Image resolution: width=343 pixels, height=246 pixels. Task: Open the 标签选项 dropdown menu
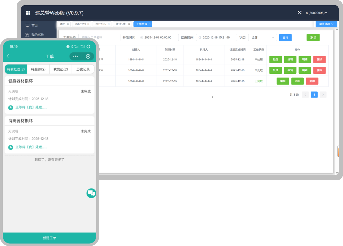pyautogui.click(x=326, y=24)
